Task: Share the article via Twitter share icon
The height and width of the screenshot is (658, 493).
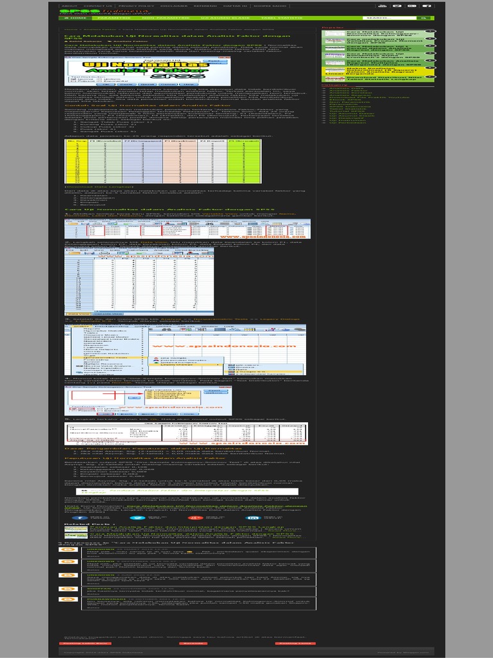Action: 137,518
